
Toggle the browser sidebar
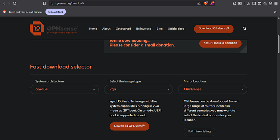click(254, 3)
